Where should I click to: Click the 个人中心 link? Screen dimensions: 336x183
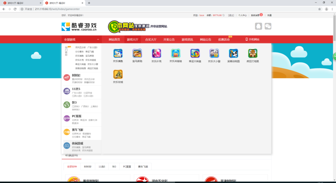[242, 15]
